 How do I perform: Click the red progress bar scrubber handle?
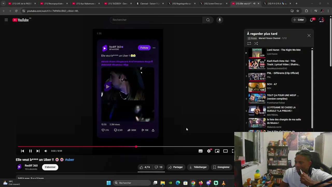tap(136, 147)
